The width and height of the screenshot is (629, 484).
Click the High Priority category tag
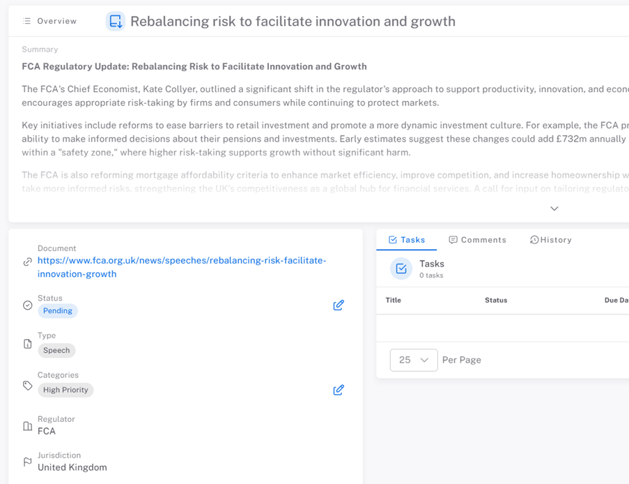tap(65, 390)
